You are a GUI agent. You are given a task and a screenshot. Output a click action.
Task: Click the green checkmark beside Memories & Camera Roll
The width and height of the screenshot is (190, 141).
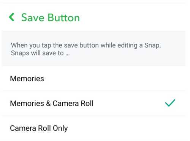point(170,103)
